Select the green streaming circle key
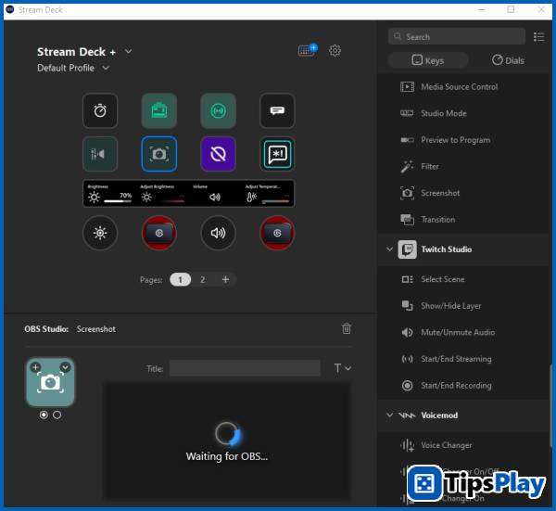 [218, 110]
